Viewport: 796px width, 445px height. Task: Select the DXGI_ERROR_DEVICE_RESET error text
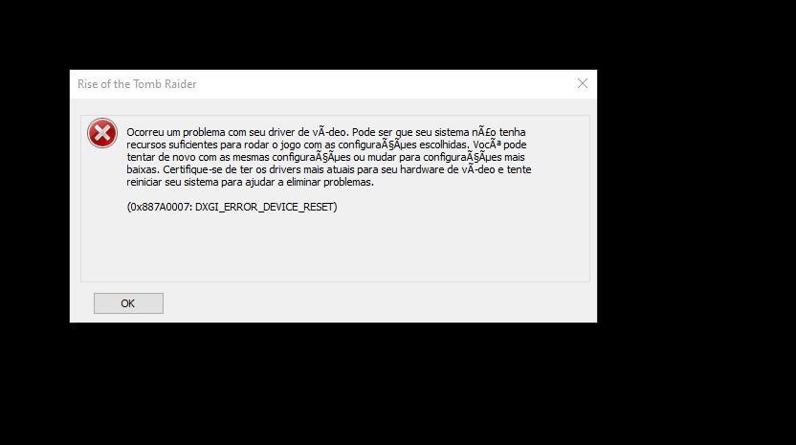pyautogui.click(x=264, y=207)
